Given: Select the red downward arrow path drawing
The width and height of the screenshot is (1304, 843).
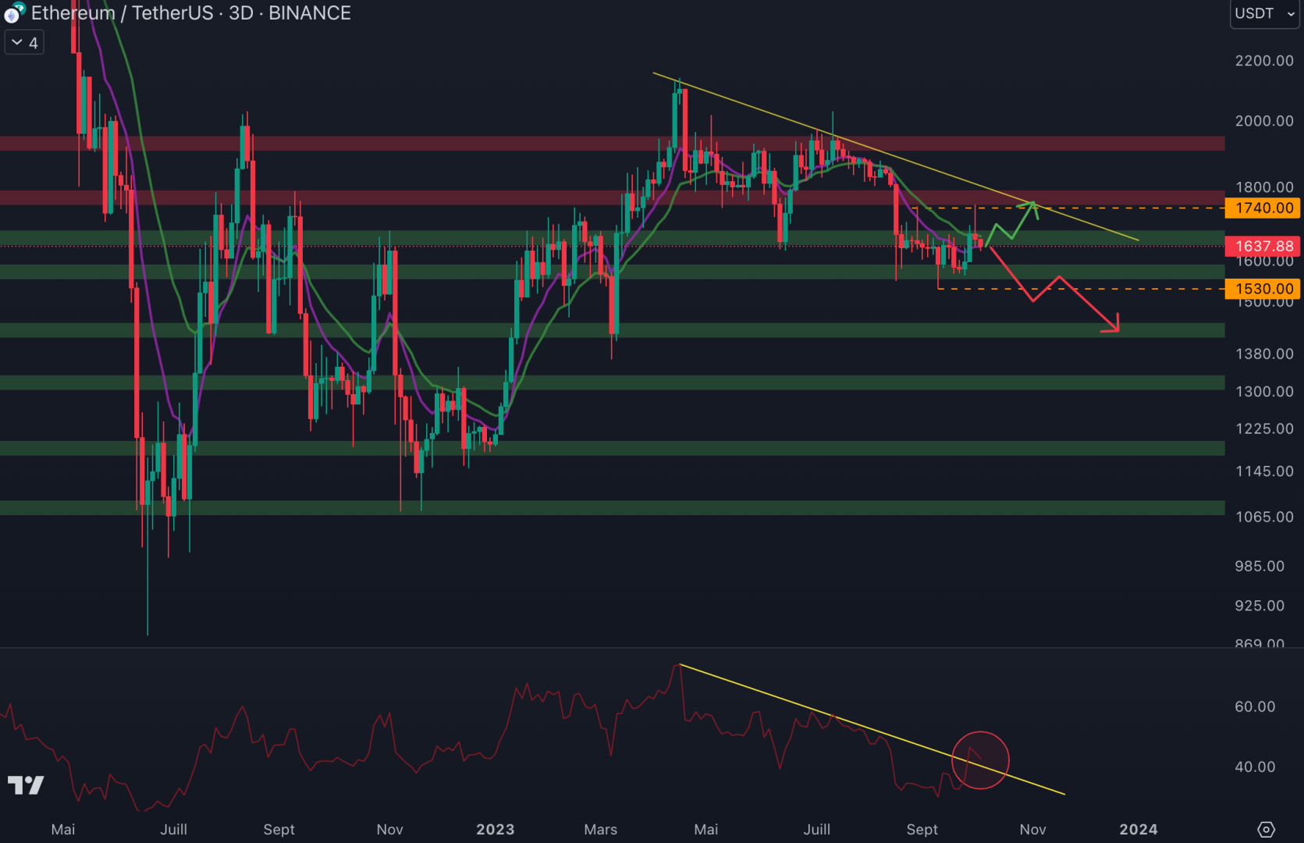Looking at the screenshot, I should (x=1054, y=289).
